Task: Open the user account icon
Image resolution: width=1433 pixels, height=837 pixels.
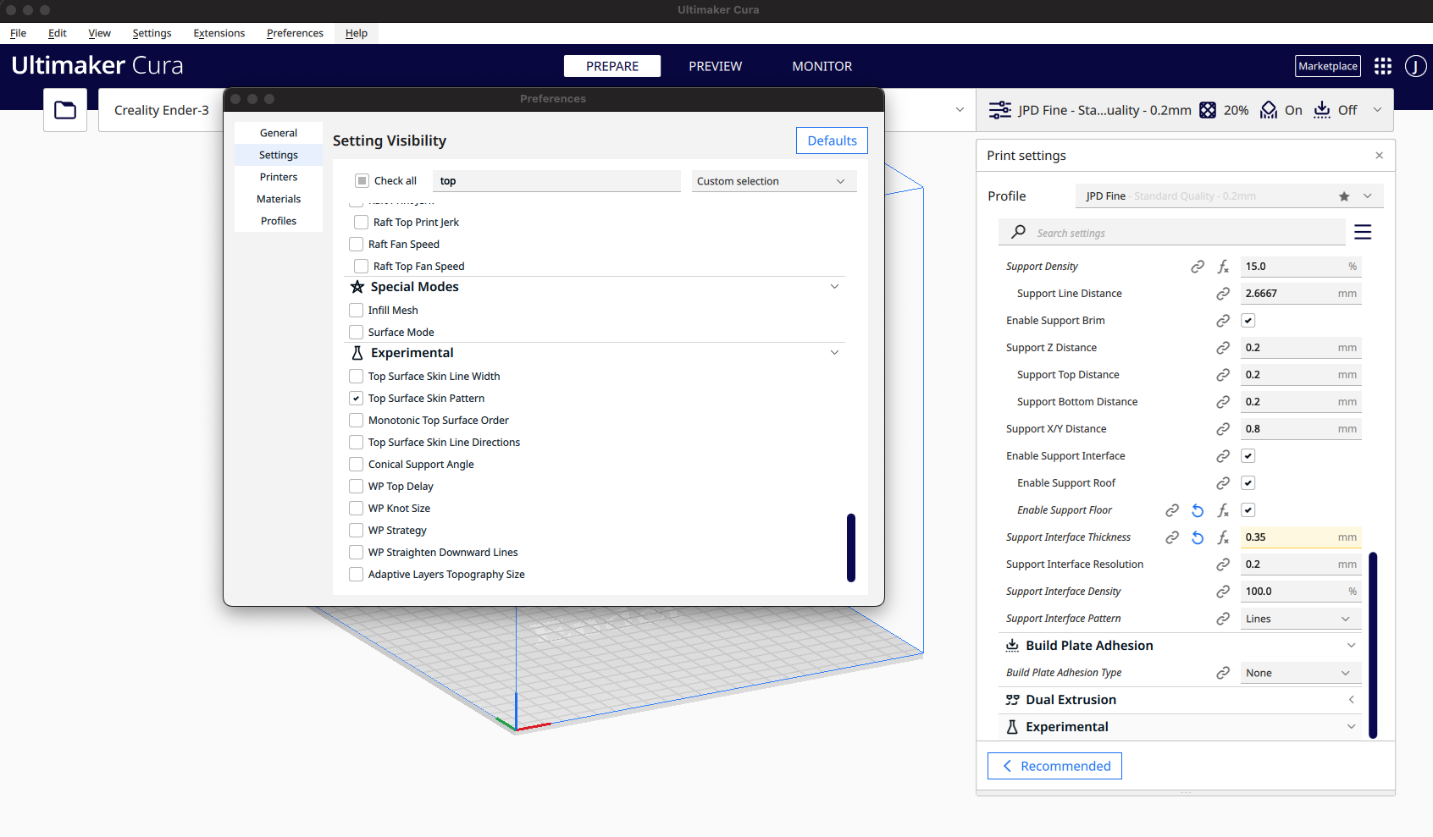Action: pyautogui.click(x=1416, y=66)
